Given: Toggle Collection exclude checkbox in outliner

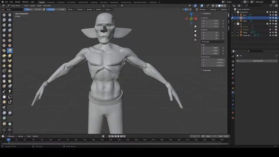Looking at the screenshot, I should (267, 12).
